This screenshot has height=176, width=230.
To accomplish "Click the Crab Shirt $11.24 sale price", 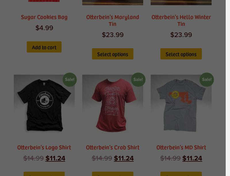I will pyautogui.click(x=124, y=158).
